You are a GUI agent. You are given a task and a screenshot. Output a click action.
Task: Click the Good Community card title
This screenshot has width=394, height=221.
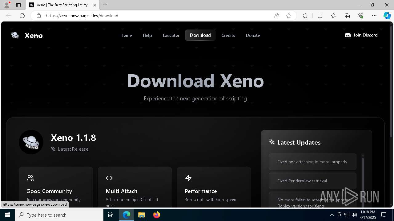coord(49,191)
